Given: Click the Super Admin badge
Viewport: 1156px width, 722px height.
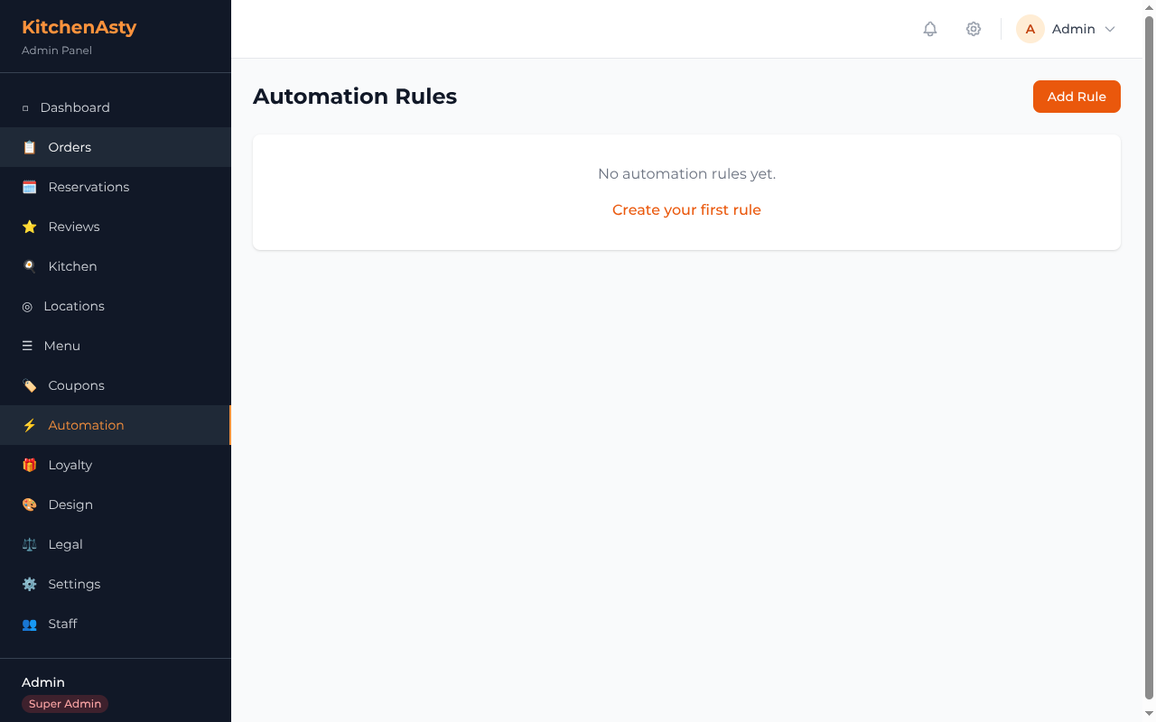Looking at the screenshot, I should (64, 703).
